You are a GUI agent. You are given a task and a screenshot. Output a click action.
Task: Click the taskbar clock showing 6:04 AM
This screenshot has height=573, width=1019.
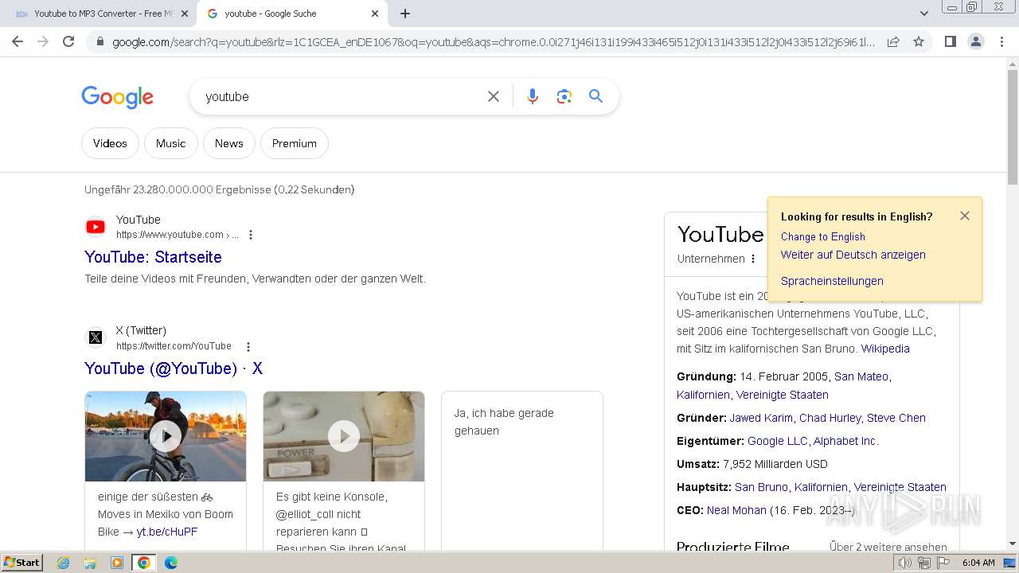coord(978,563)
